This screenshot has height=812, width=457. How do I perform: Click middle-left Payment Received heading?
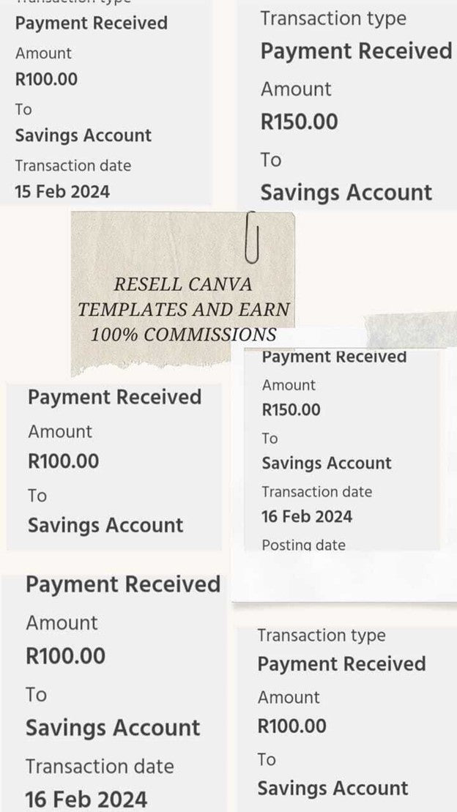(x=114, y=397)
